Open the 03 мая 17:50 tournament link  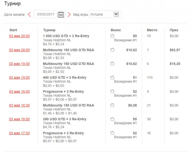(19, 133)
